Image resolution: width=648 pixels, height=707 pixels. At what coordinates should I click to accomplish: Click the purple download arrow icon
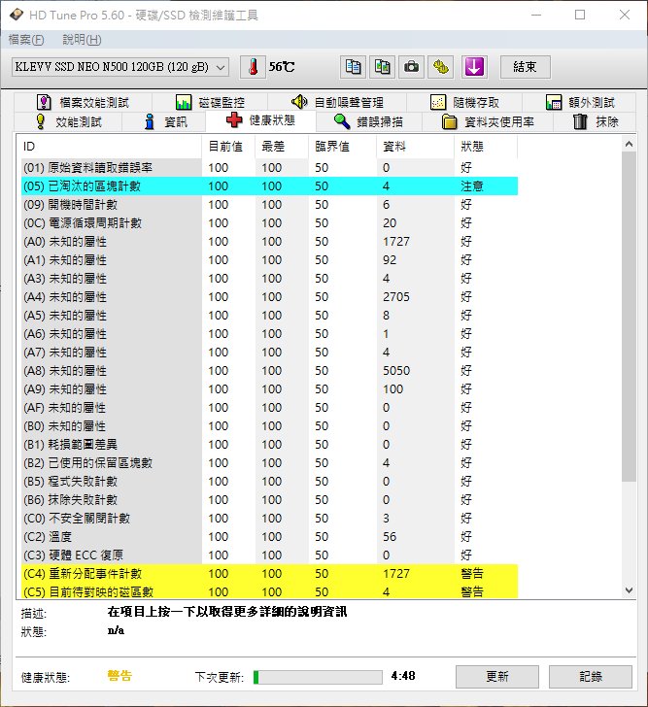(x=474, y=67)
